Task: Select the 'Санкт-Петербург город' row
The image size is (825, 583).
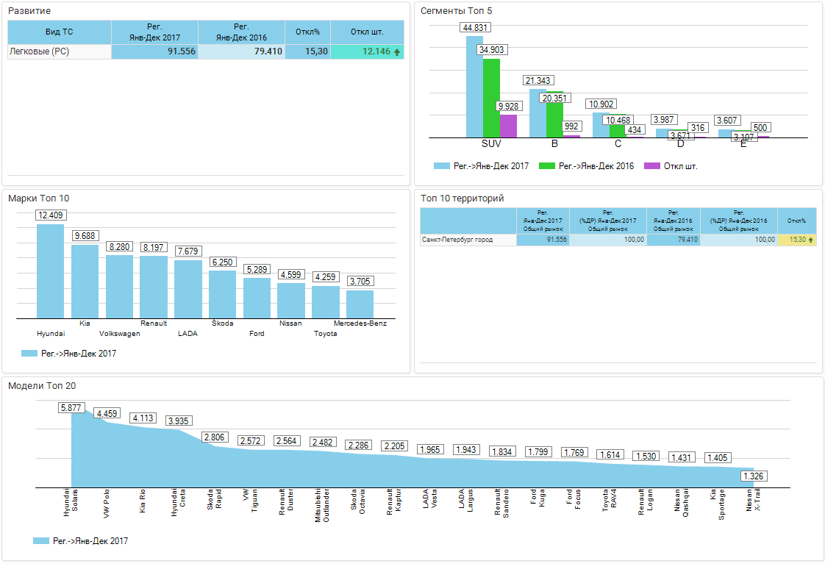Action: (x=468, y=240)
